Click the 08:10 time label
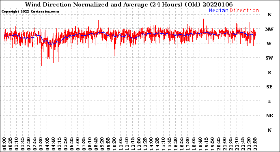 point(90,144)
